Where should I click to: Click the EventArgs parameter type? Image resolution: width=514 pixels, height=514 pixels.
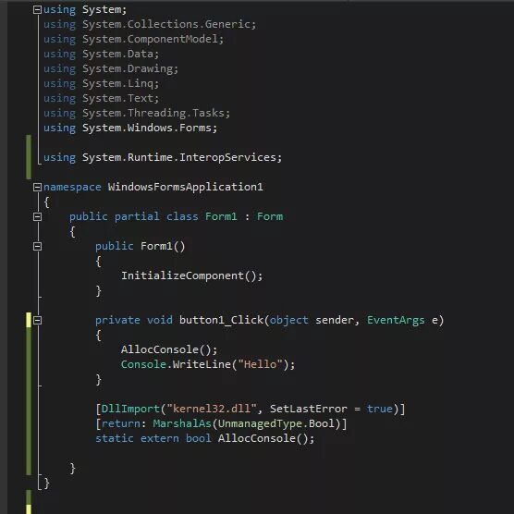(396, 320)
